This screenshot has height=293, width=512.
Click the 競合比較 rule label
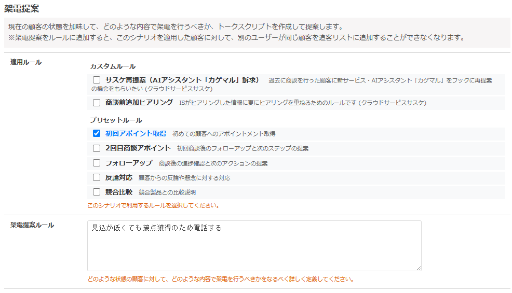point(118,192)
